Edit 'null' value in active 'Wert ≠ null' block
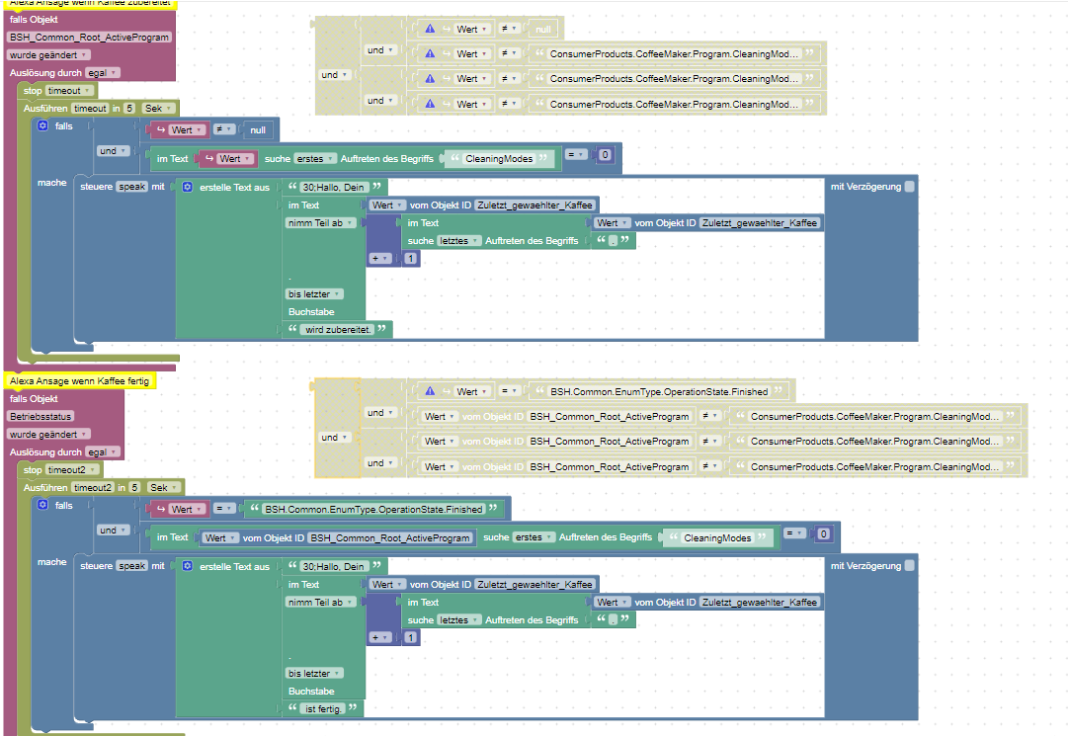This screenshot has width=1068, height=736. pos(258,130)
